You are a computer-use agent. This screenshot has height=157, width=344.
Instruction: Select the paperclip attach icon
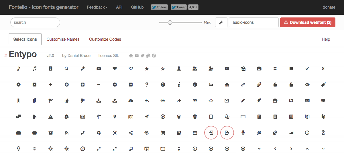[x=259, y=85]
